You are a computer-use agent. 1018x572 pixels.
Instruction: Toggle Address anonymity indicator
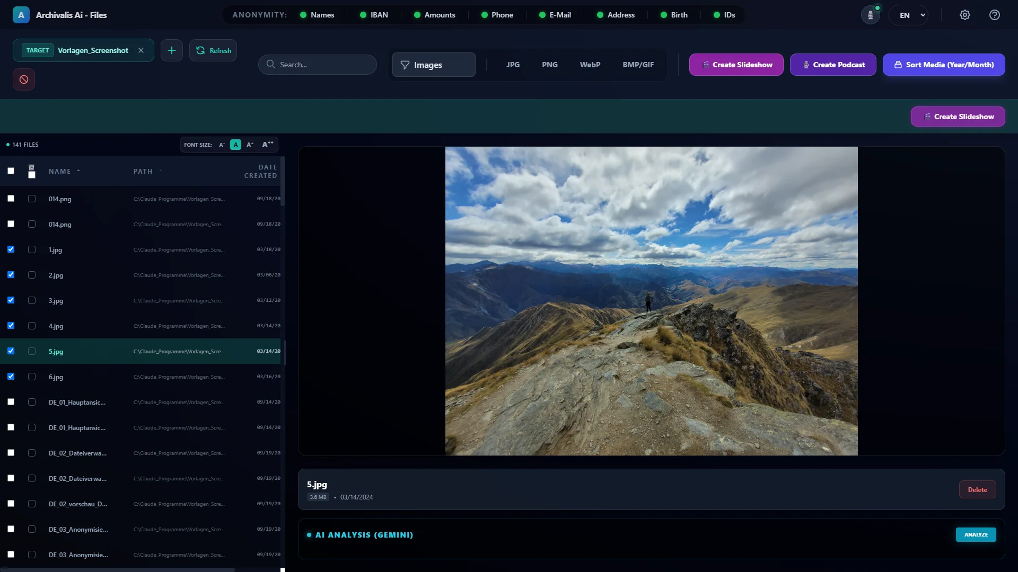click(616, 15)
